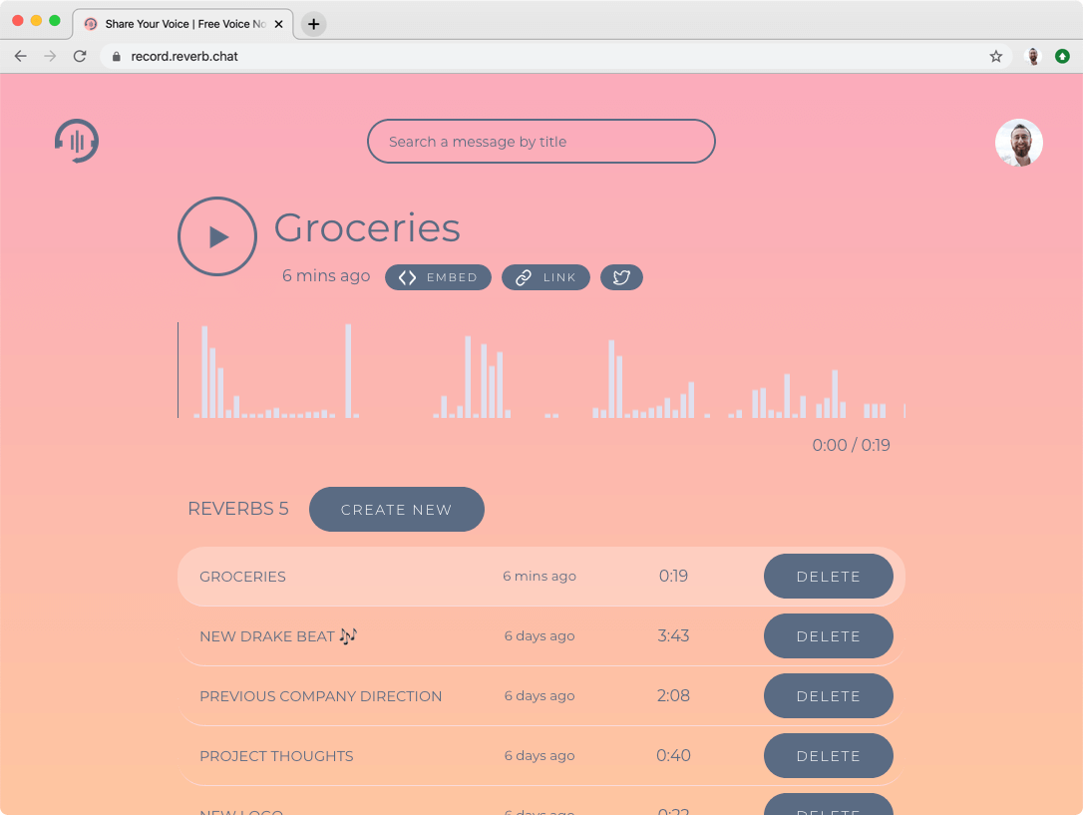
Task: Reload the page
Action: 79,57
